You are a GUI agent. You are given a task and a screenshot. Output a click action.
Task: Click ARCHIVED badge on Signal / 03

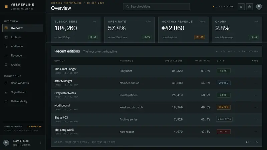click(224, 119)
